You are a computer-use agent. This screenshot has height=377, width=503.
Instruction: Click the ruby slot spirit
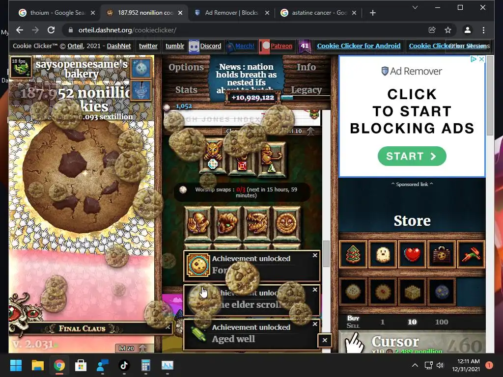coord(242,159)
